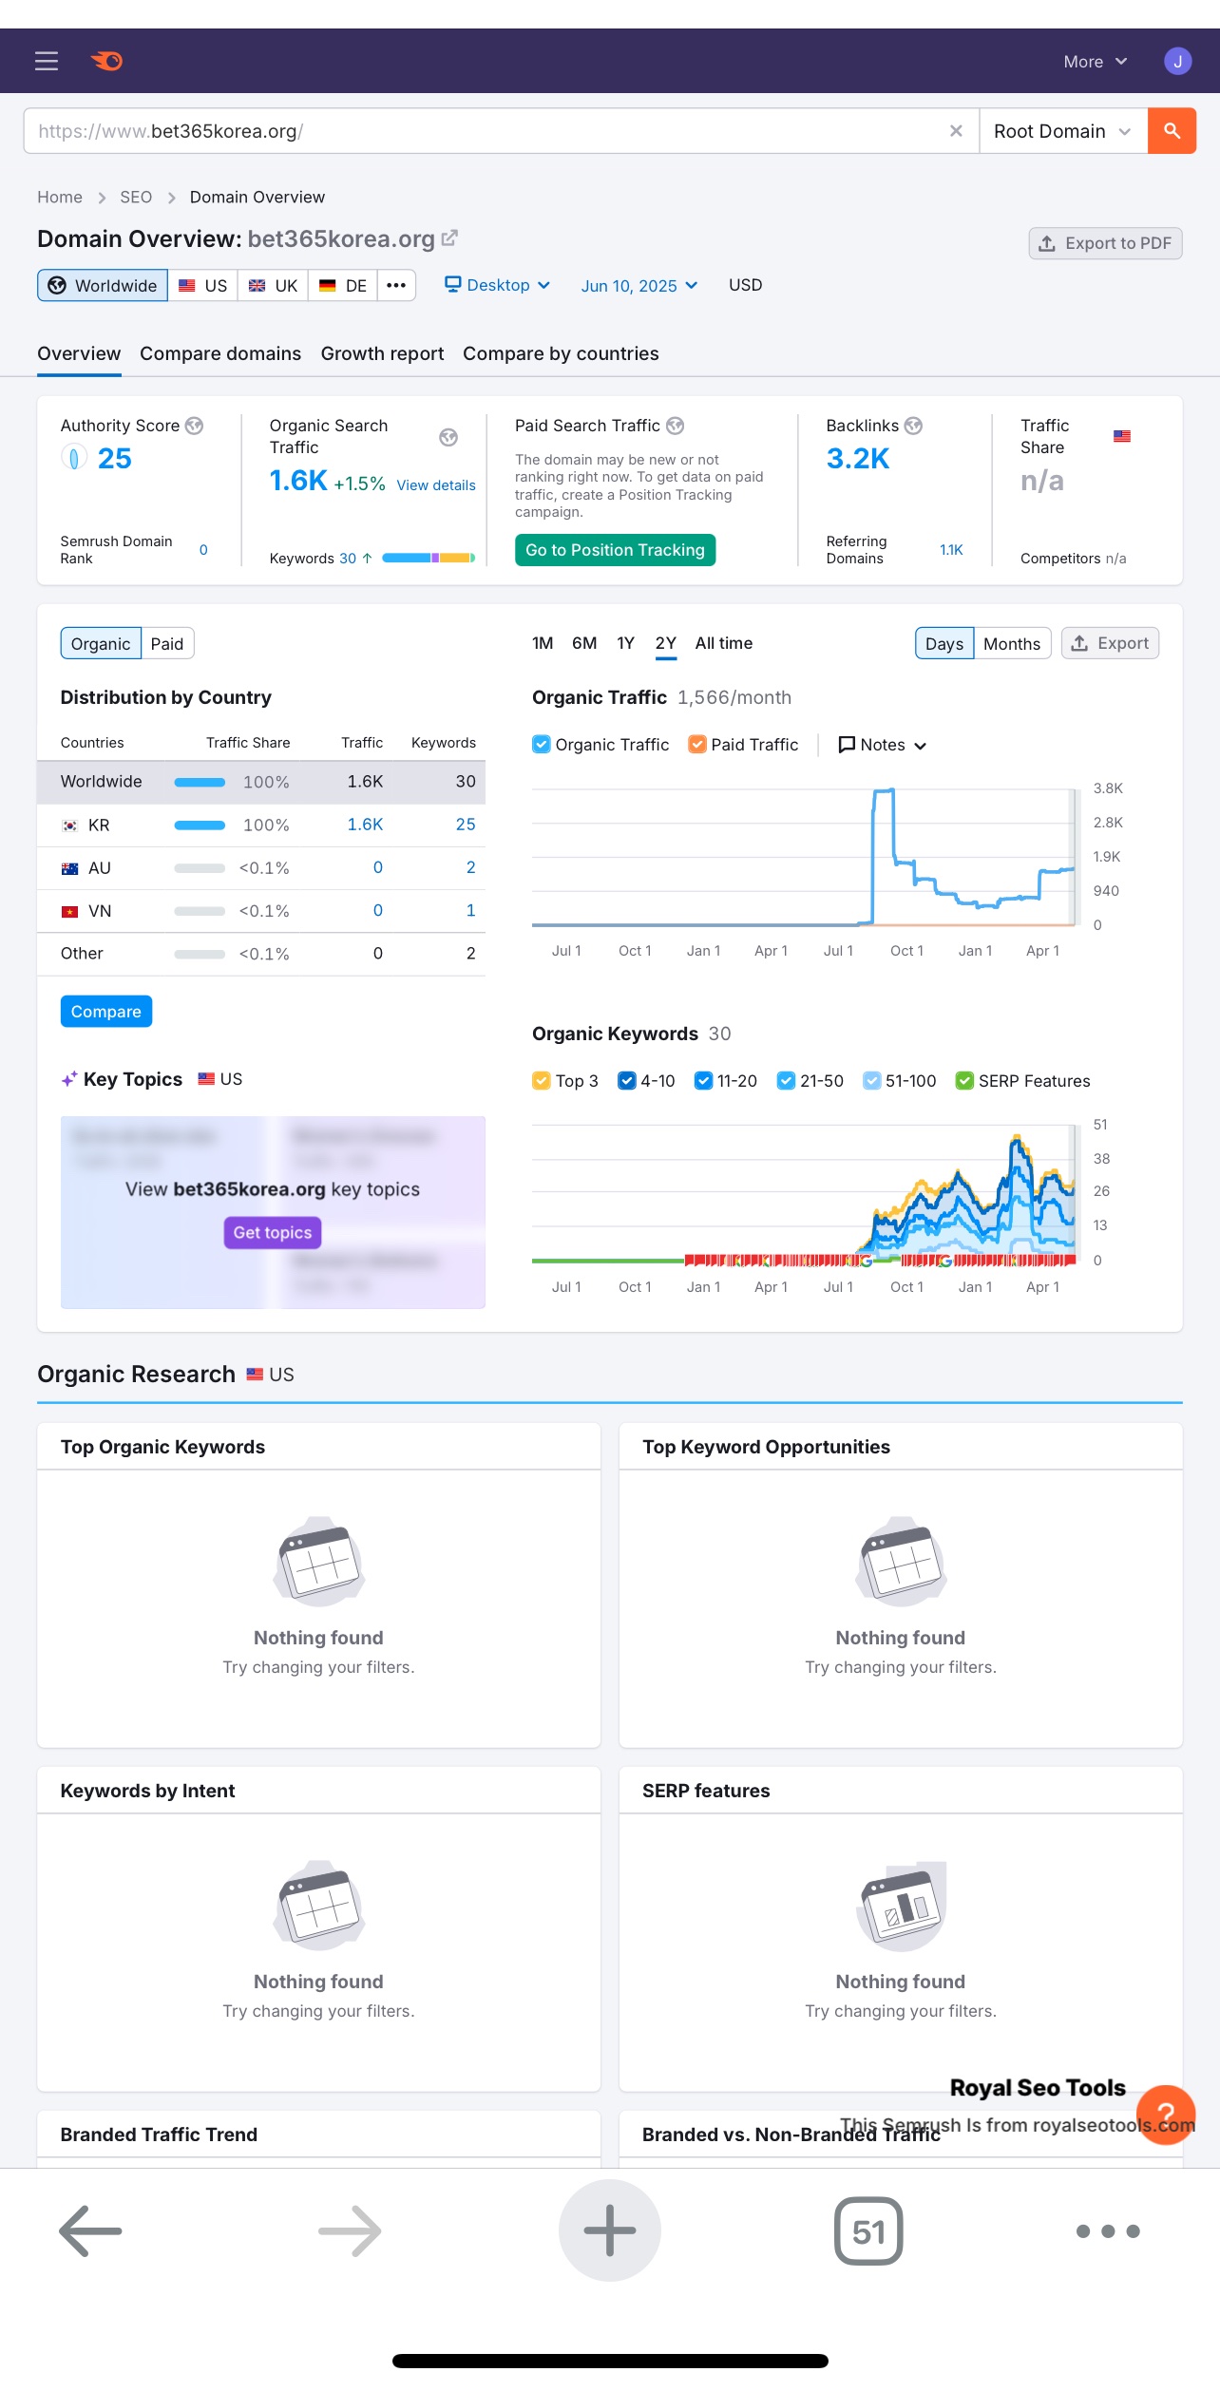Toggle the 11-20 keywords checkbox
This screenshot has width=1220, height=2391.
coord(704,1081)
